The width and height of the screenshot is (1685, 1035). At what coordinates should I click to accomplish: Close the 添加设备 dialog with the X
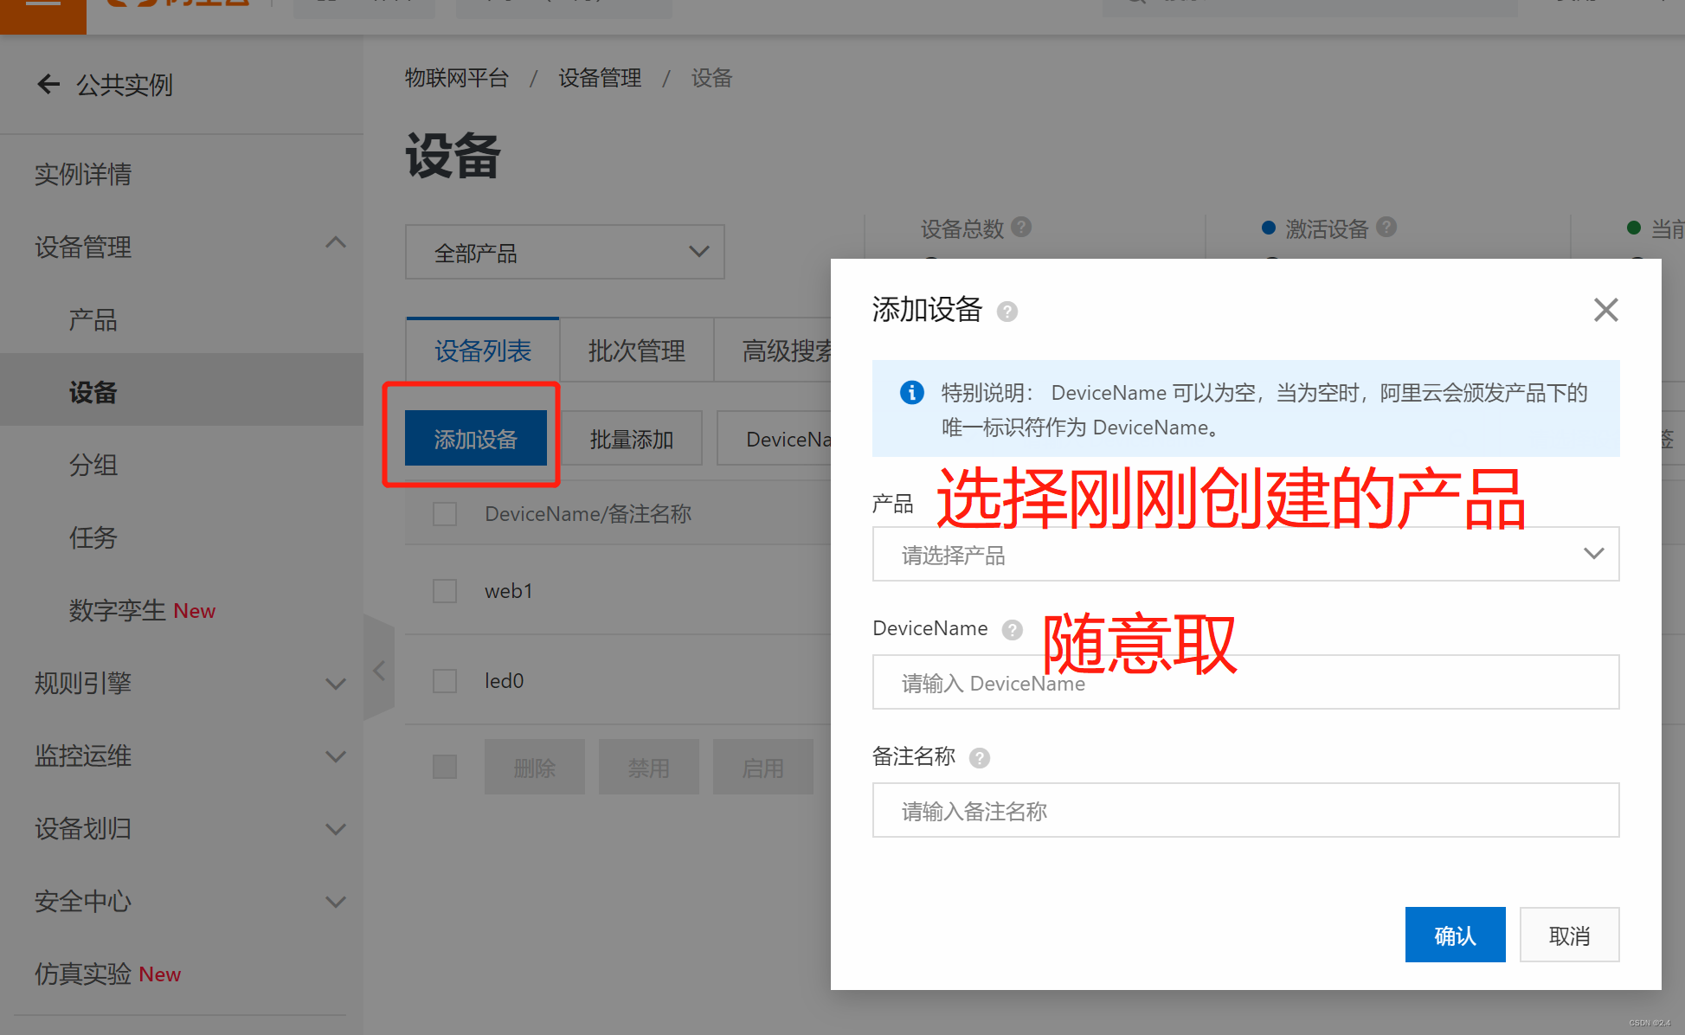[1605, 309]
